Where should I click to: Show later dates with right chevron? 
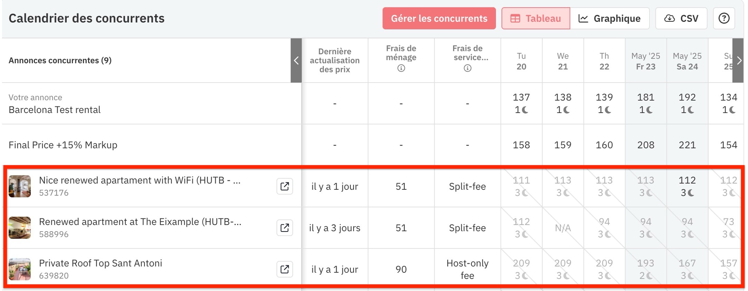738,60
